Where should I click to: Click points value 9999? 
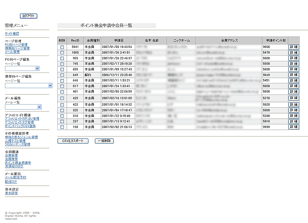pos(266,127)
